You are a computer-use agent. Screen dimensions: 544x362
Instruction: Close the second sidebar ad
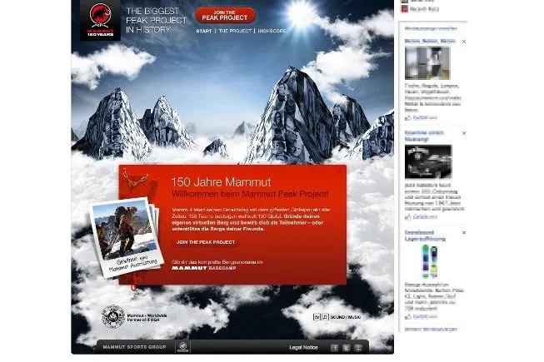coord(464,133)
